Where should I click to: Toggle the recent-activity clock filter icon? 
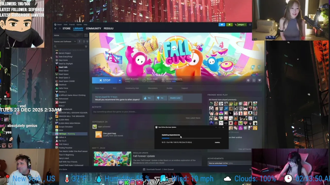click(x=84, y=41)
